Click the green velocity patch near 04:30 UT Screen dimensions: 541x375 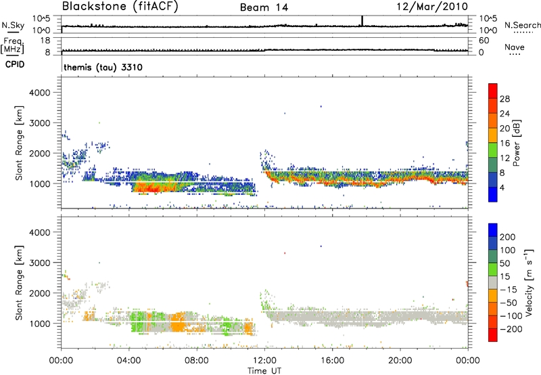(x=138, y=321)
